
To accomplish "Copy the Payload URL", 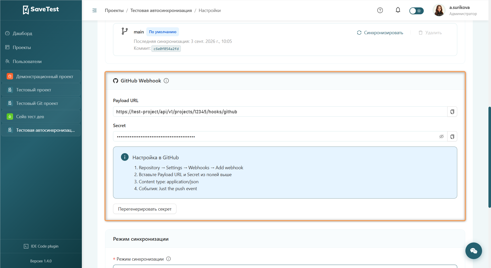I will [452, 112].
